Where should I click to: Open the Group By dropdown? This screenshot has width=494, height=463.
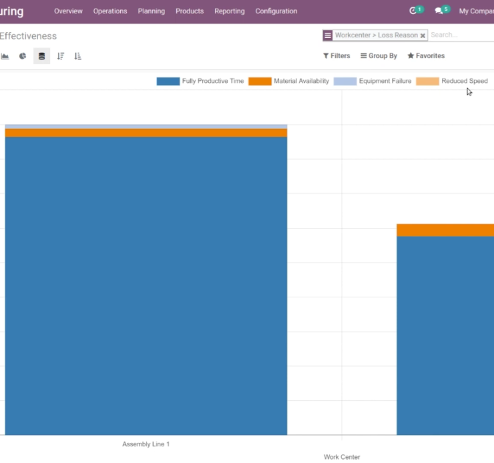click(x=379, y=56)
